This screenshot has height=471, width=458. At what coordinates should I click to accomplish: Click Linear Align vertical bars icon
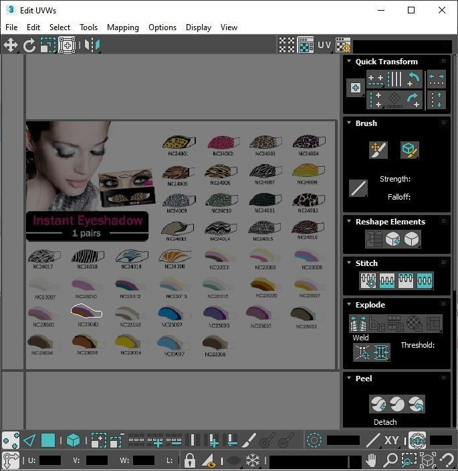click(x=394, y=79)
